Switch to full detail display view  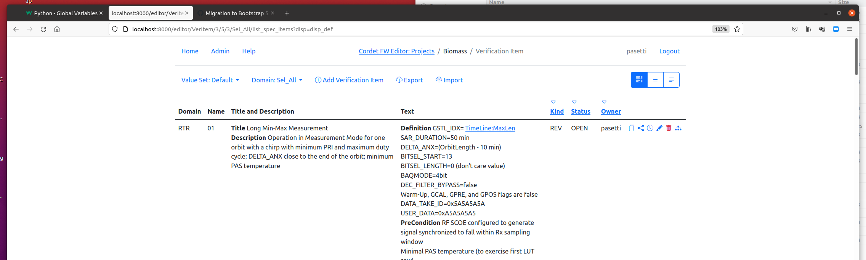coord(639,80)
